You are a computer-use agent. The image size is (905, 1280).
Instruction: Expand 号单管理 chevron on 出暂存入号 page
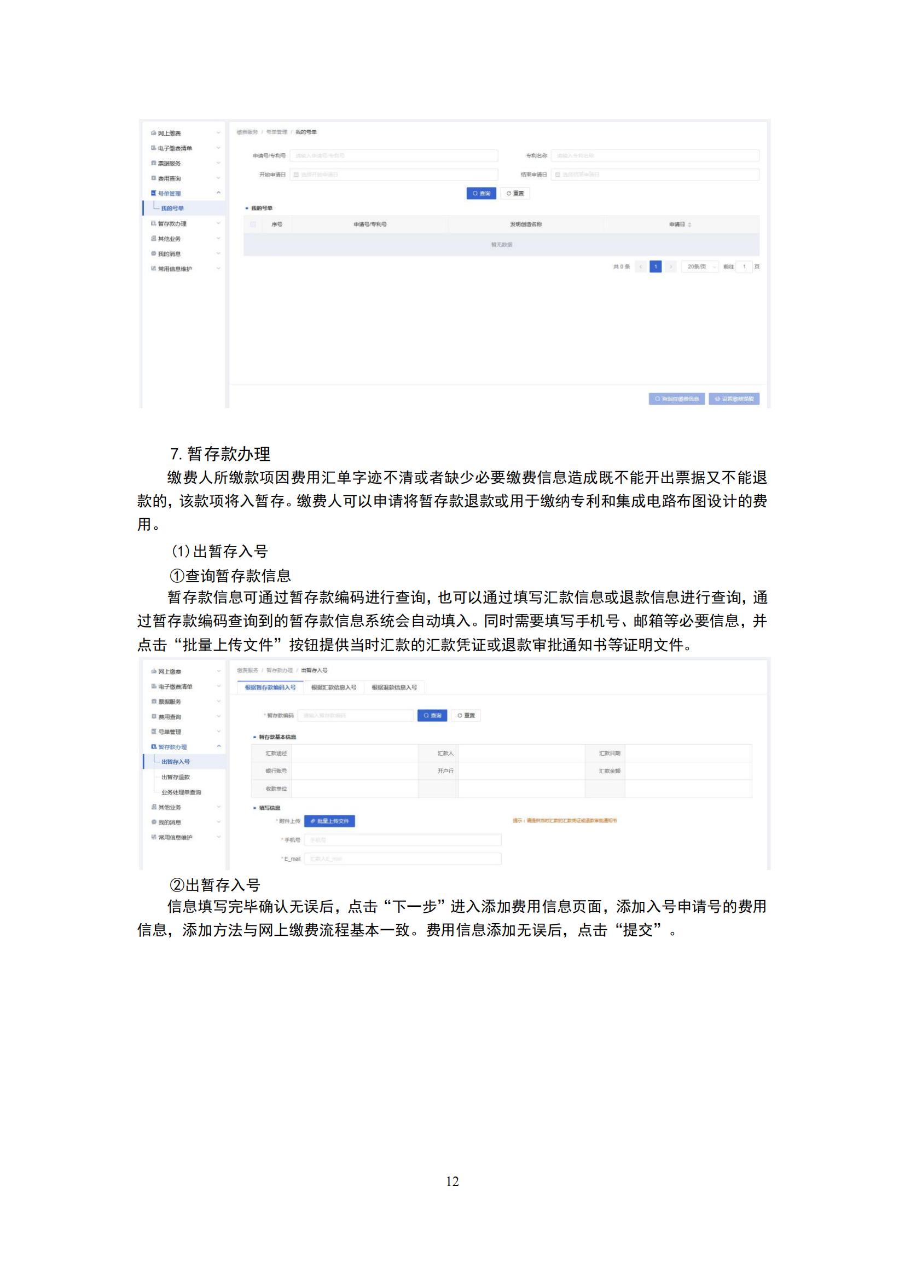[219, 732]
